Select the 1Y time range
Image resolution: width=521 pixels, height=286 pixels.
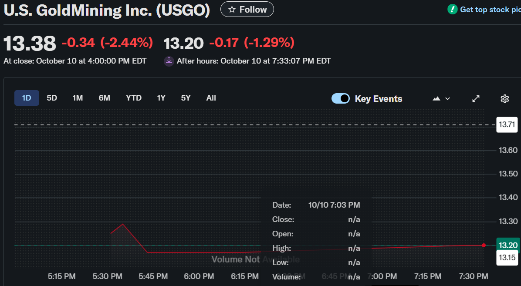pyautogui.click(x=161, y=98)
